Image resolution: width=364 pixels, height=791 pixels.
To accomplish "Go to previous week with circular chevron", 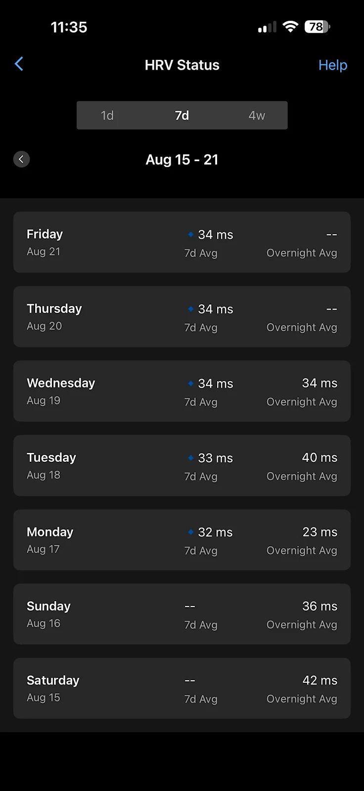I will pos(21,159).
